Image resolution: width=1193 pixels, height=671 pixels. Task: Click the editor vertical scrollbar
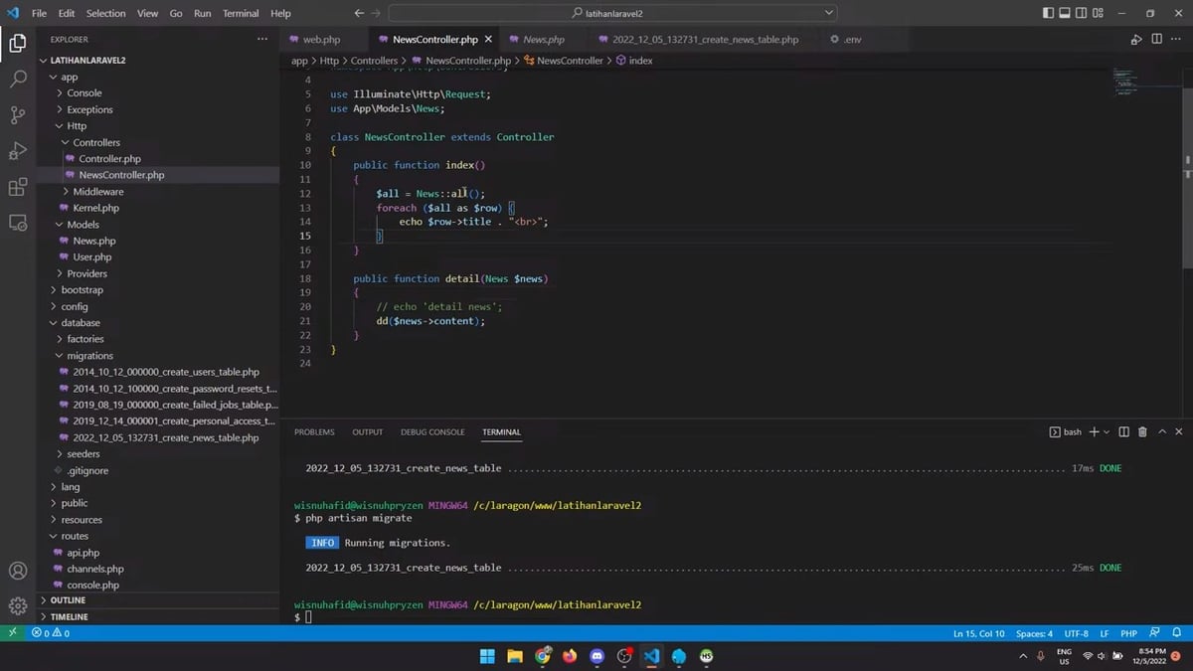1188,179
